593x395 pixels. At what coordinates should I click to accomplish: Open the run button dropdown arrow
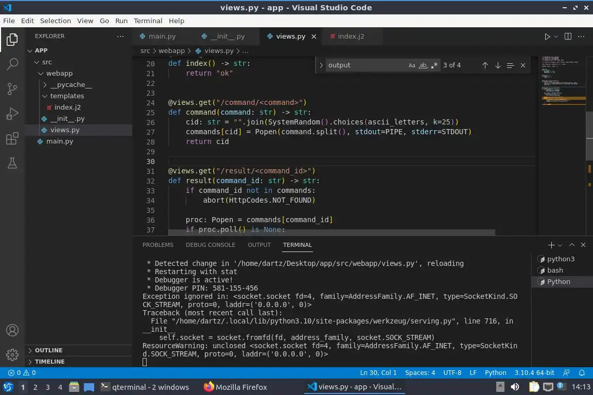tap(556, 37)
